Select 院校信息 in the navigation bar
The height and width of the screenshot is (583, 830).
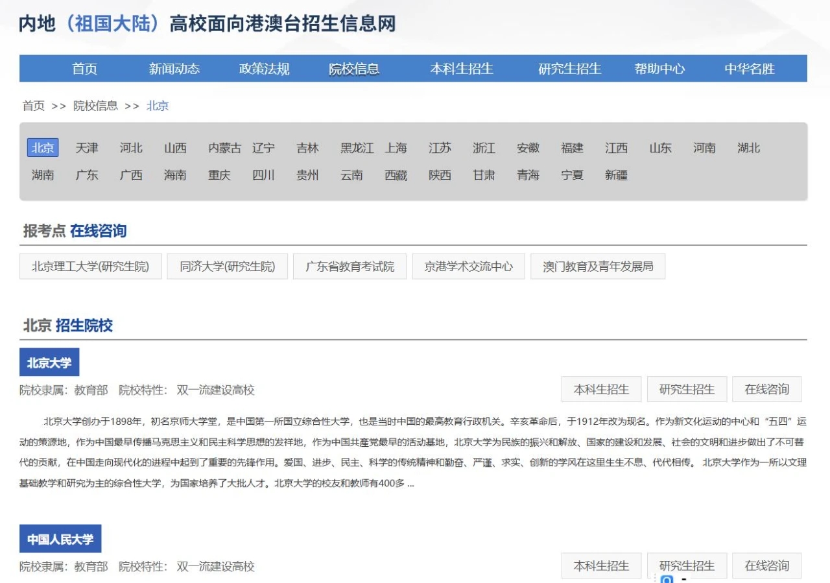pyautogui.click(x=354, y=69)
